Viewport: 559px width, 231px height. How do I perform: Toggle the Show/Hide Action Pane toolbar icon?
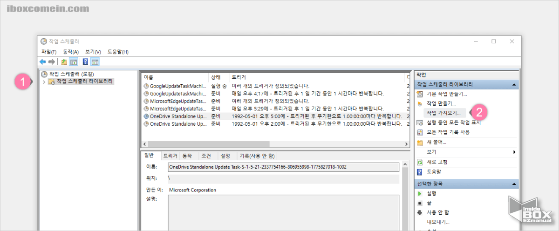pos(95,61)
